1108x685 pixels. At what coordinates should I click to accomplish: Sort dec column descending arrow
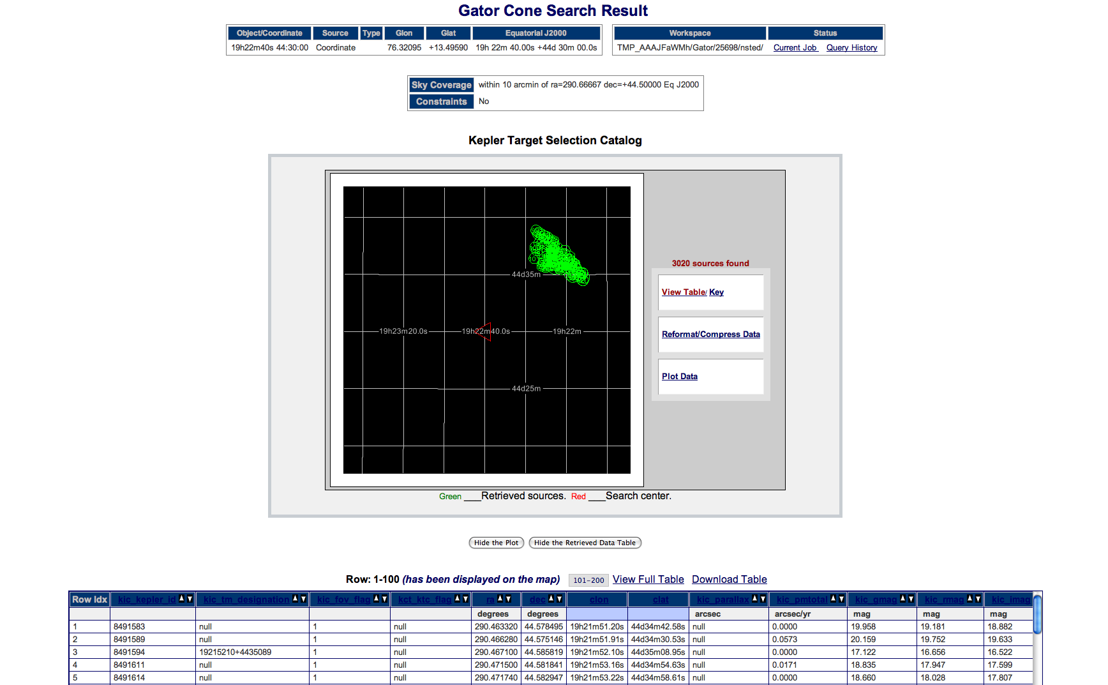click(559, 599)
